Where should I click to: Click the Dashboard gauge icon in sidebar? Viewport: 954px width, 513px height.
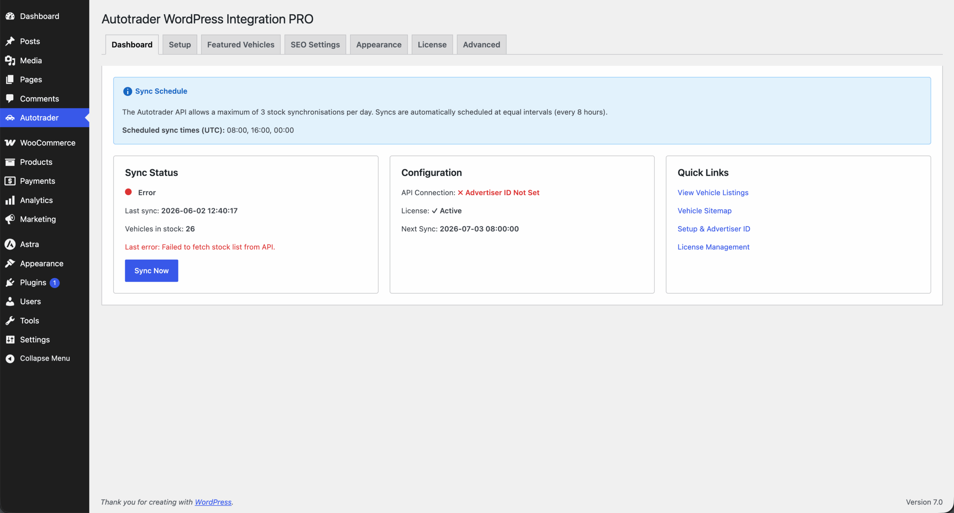click(10, 16)
